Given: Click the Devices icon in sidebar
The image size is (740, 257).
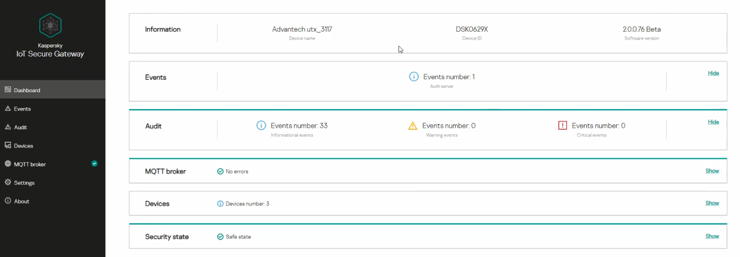Looking at the screenshot, I should point(8,146).
